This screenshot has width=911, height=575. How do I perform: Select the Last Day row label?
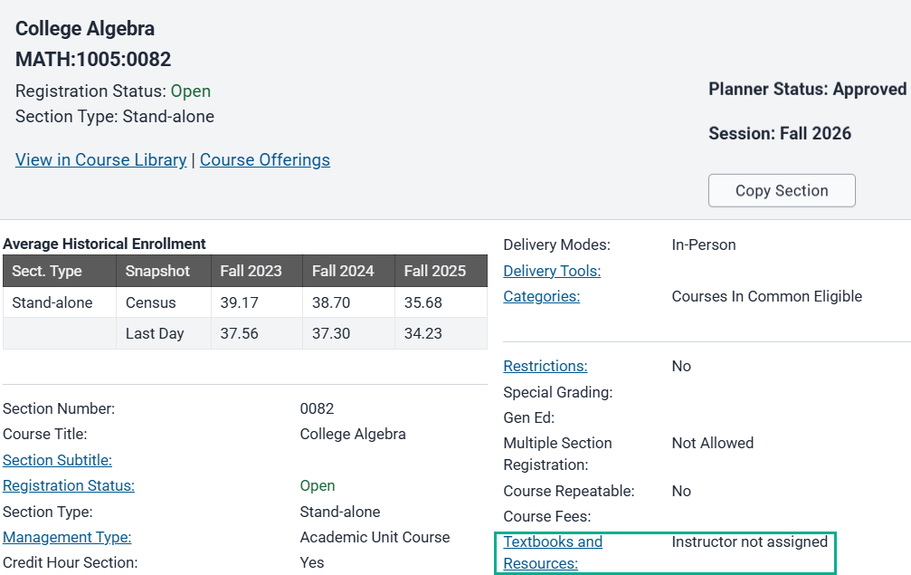(154, 333)
